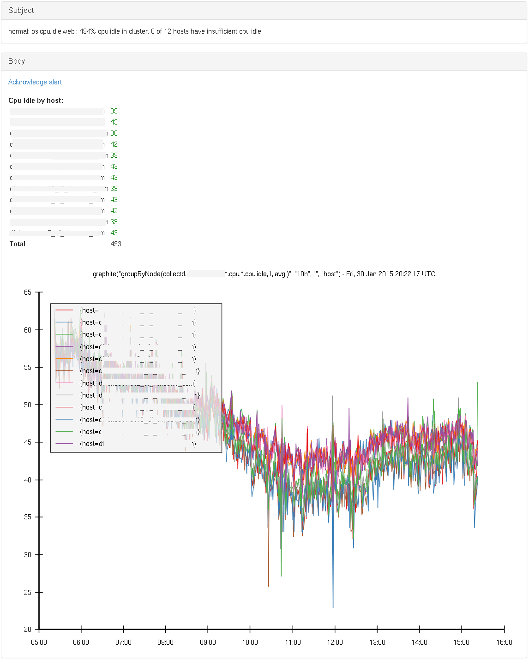Screen dimensions: 529x660
Task: Click the 09:00 label on time axis
Action: tap(208, 642)
